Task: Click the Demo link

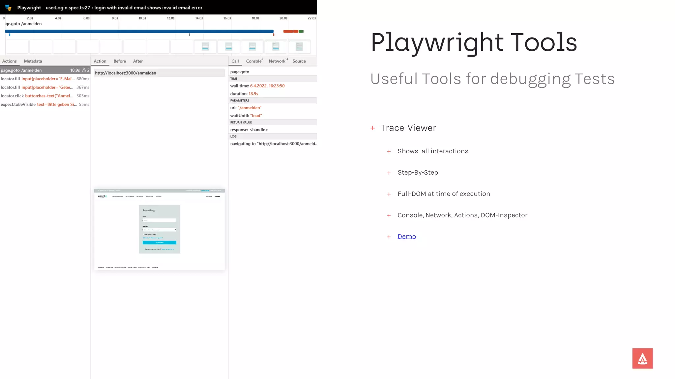Action: (x=406, y=237)
